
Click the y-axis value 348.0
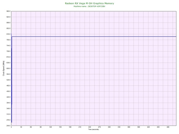(9, 108)
